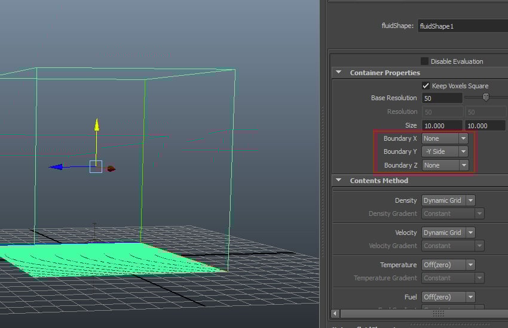
Task: Click the Base Resolution value field
Action: pos(442,98)
